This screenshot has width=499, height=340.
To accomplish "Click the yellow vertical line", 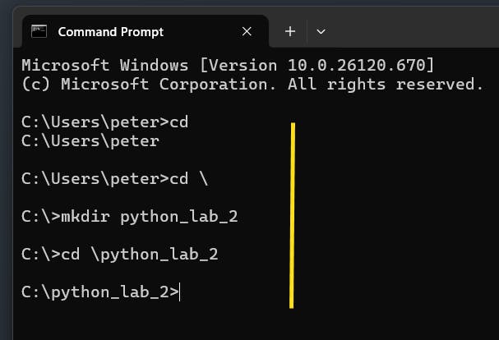I will (x=292, y=215).
